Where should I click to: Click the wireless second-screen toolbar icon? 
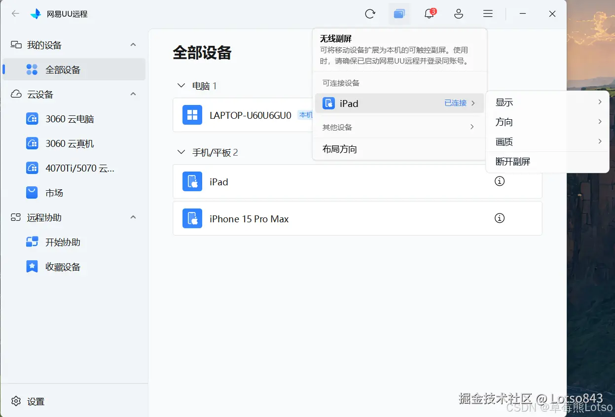point(399,13)
